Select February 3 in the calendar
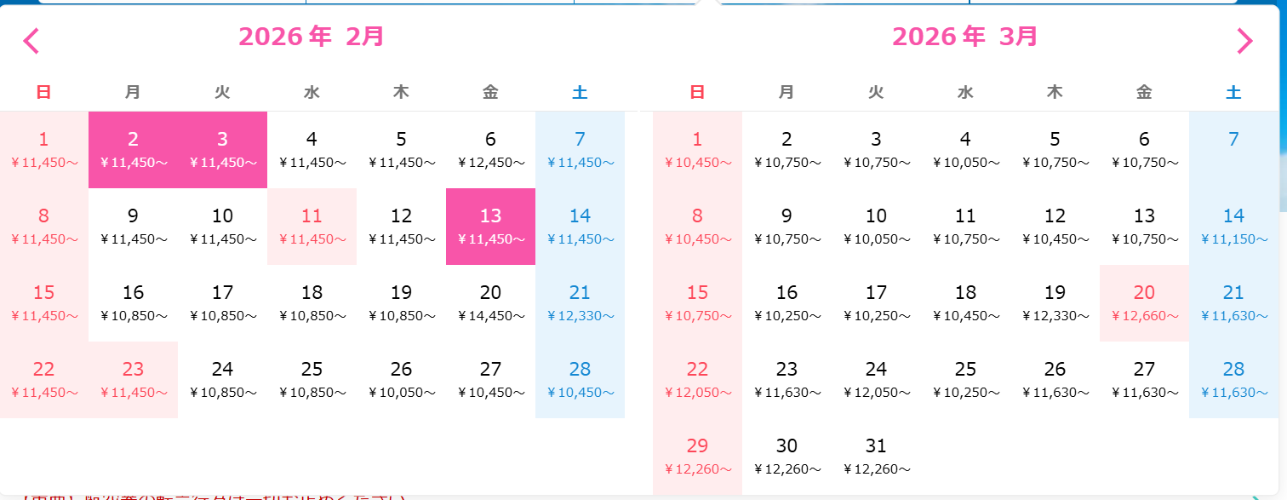1287x500 pixels. click(x=223, y=149)
